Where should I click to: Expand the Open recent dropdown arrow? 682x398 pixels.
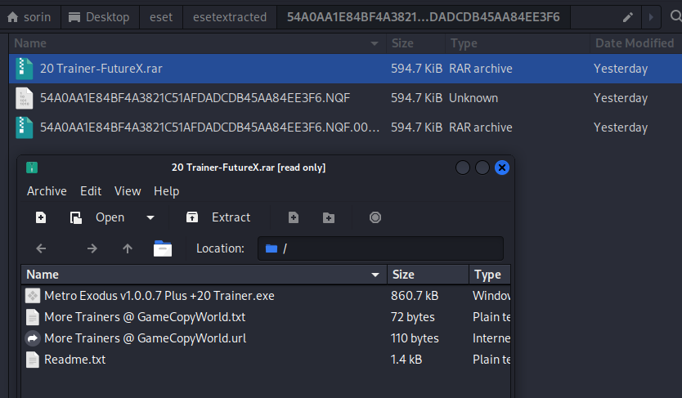point(150,217)
